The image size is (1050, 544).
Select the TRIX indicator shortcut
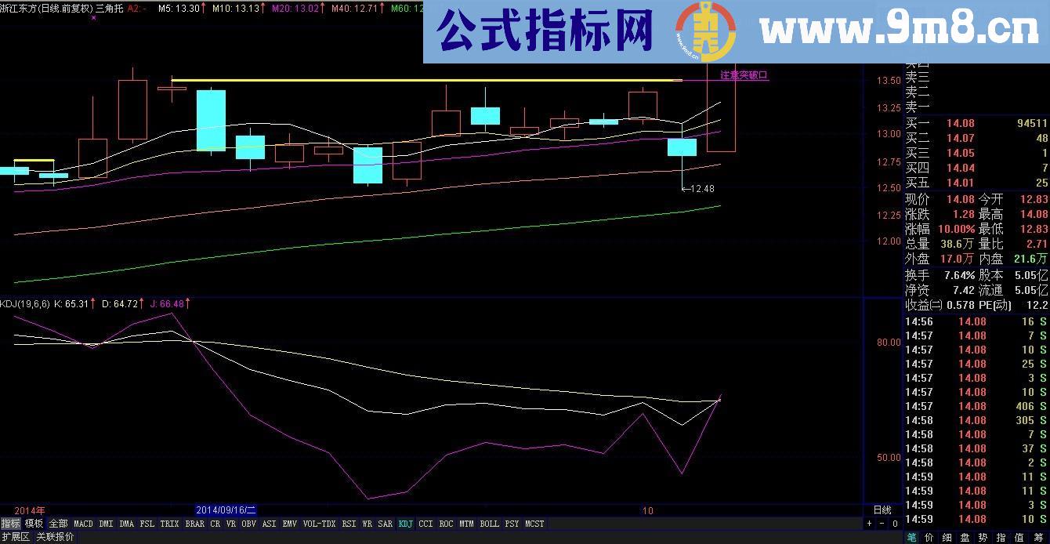pyautogui.click(x=169, y=524)
